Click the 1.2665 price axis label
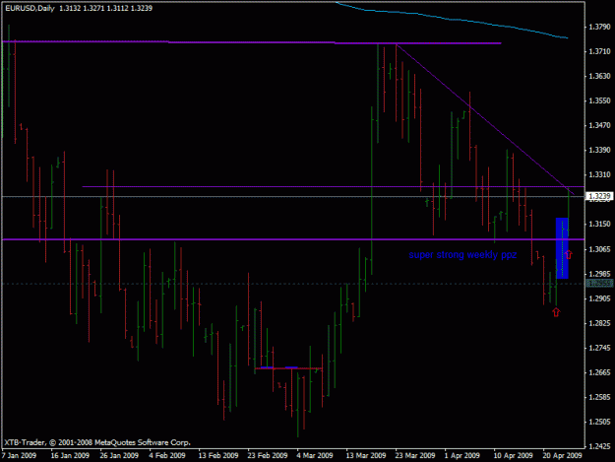 (599, 373)
